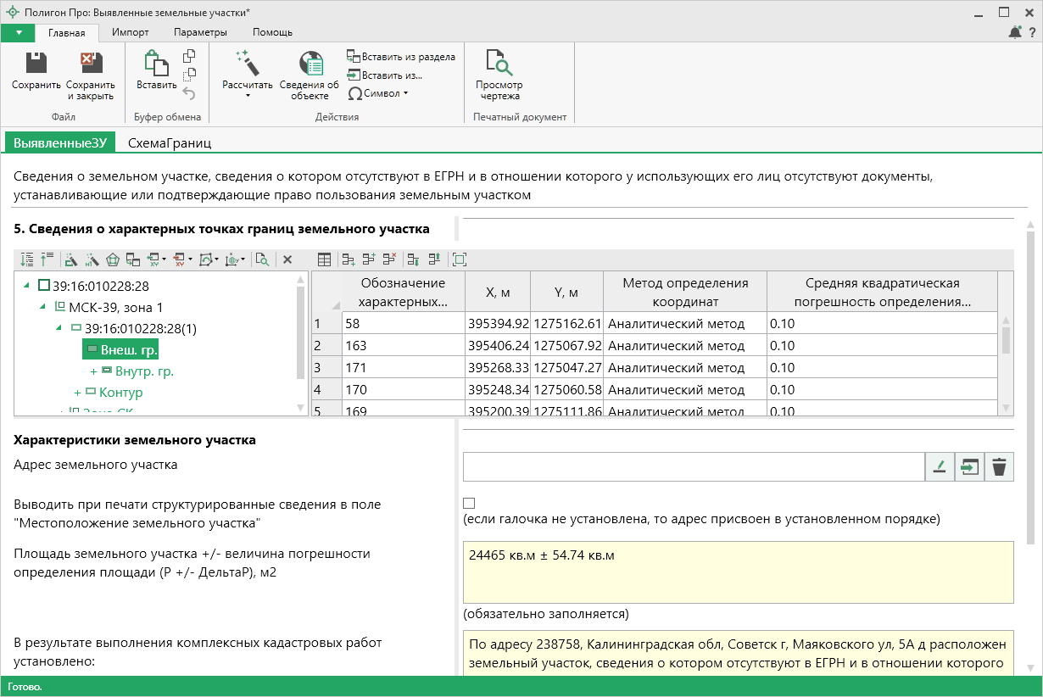1043x697 pixels.
Task: Switch to the Импорт ribbon tab
Action: (130, 32)
